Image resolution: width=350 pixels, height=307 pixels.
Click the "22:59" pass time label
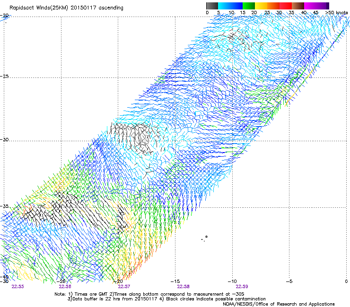(242, 287)
